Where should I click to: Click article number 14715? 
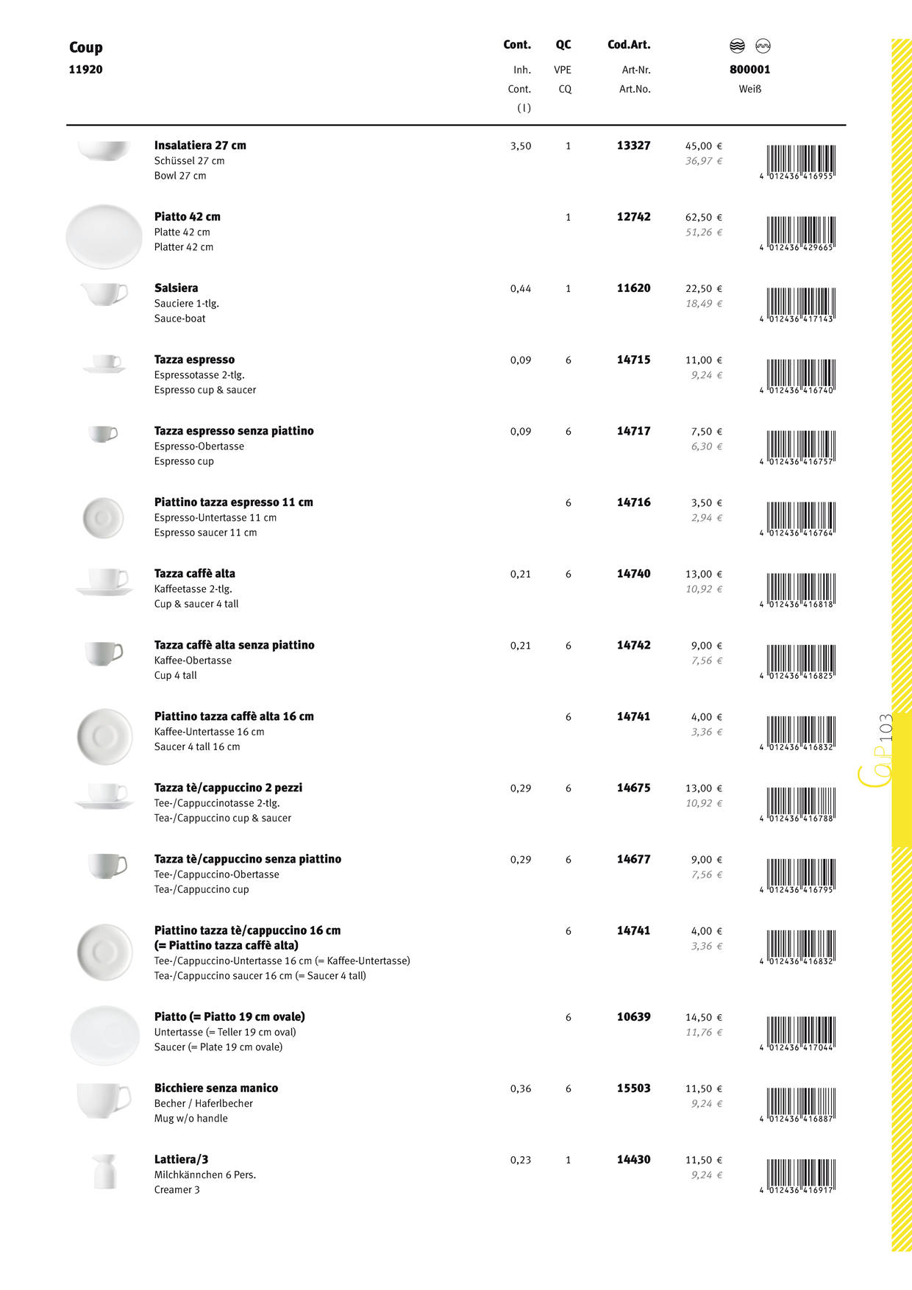click(x=633, y=360)
